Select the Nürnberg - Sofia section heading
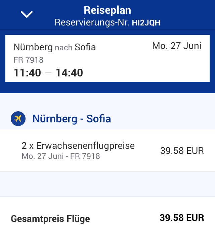215x238 pixels. click(x=72, y=119)
